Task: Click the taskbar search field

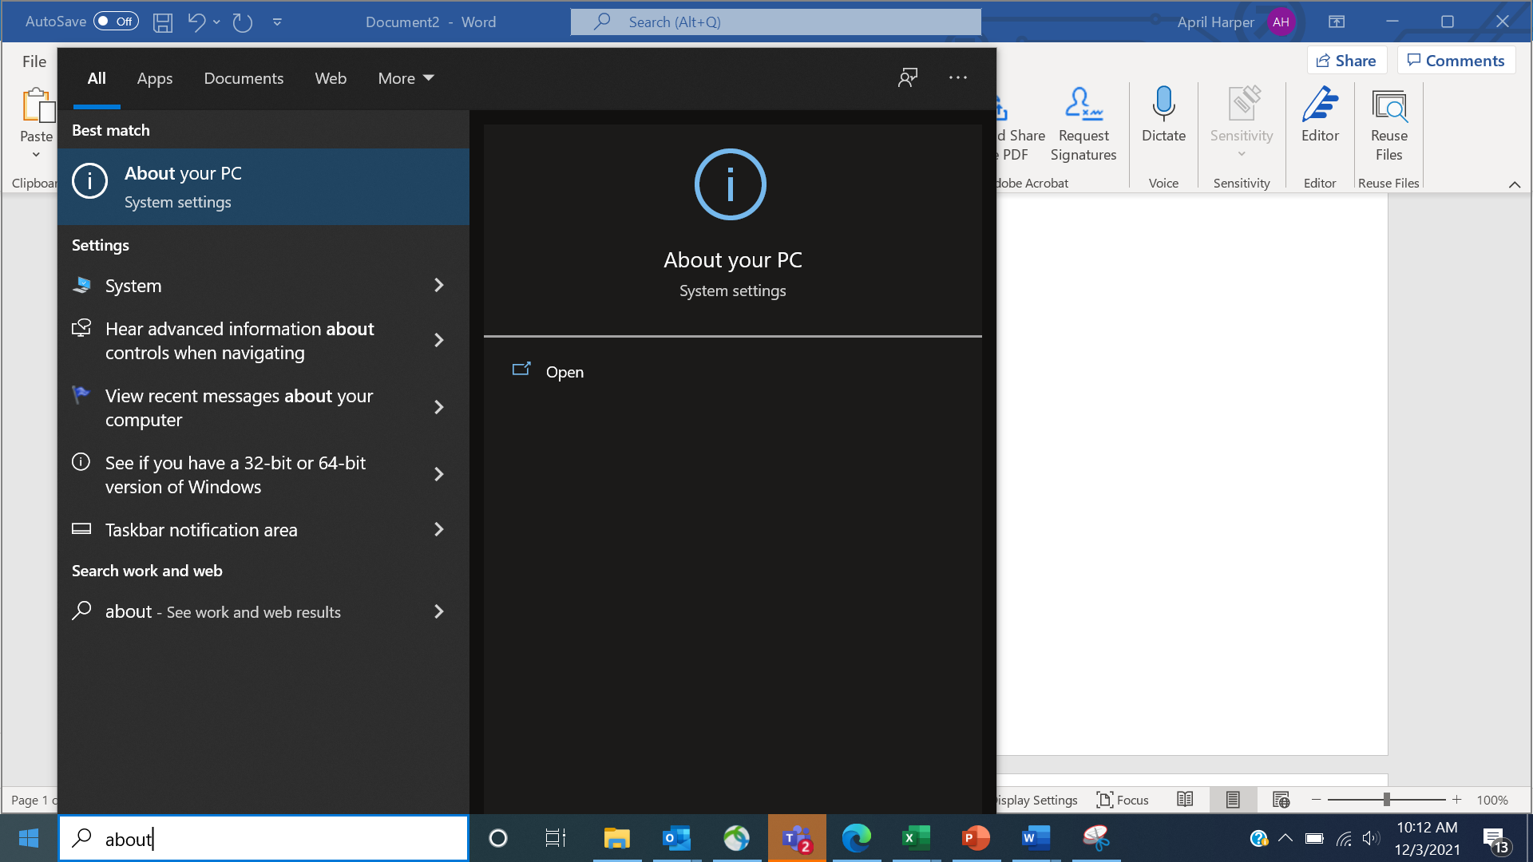Action: (263, 838)
